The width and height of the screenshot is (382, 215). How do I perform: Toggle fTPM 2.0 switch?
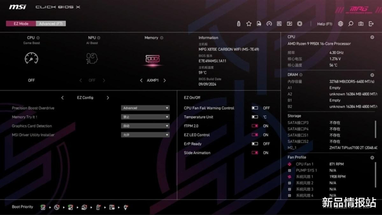255,126
